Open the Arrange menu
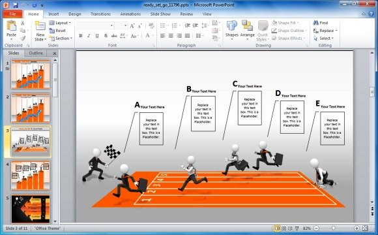This screenshot has height=235, width=378. tap(247, 31)
